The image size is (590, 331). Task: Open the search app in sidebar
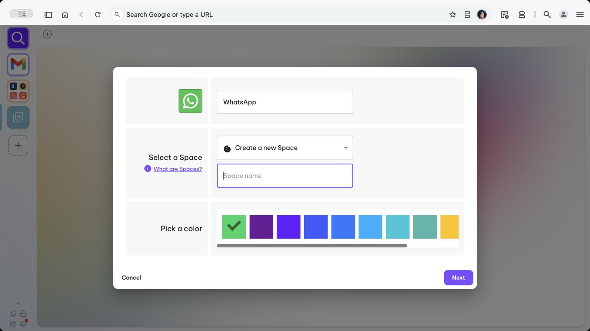coord(18,38)
